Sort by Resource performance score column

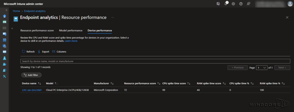coord(142,83)
